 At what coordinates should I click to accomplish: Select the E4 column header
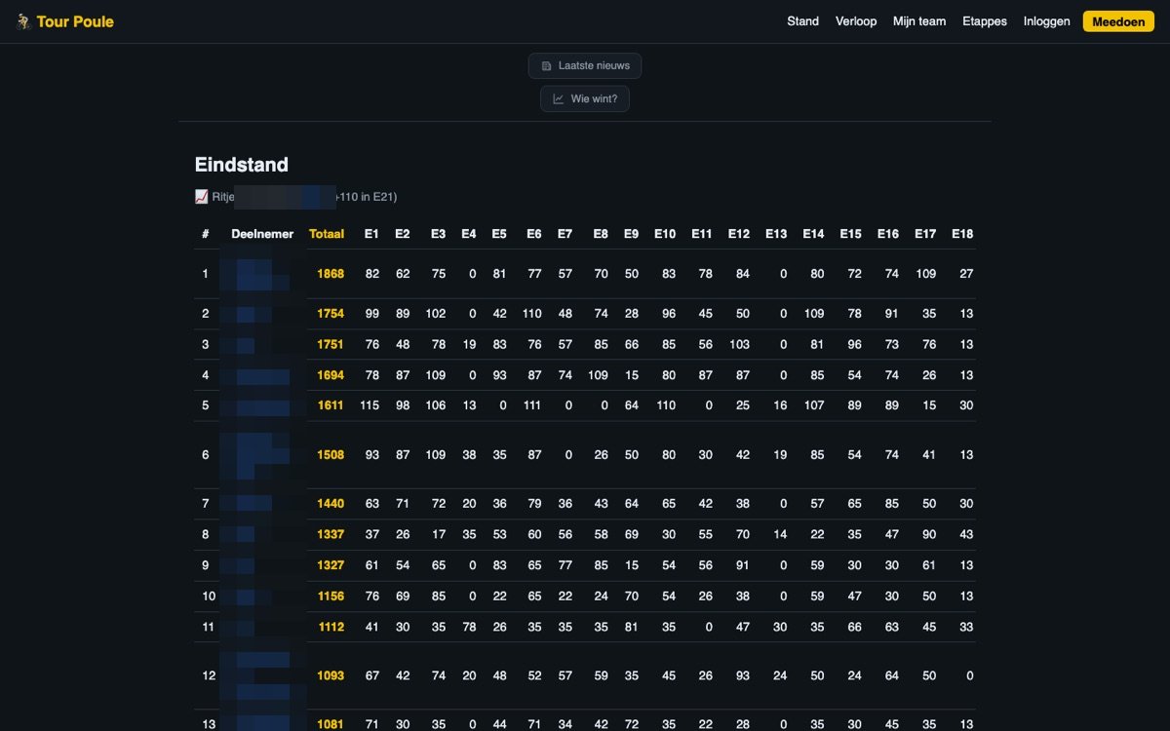[x=469, y=234]
